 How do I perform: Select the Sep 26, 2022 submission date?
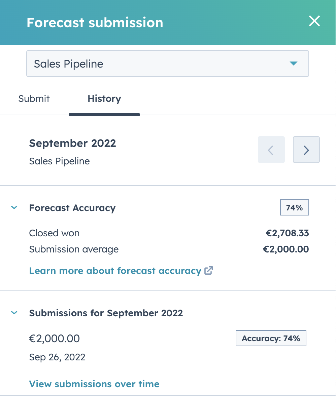(57, 357)
